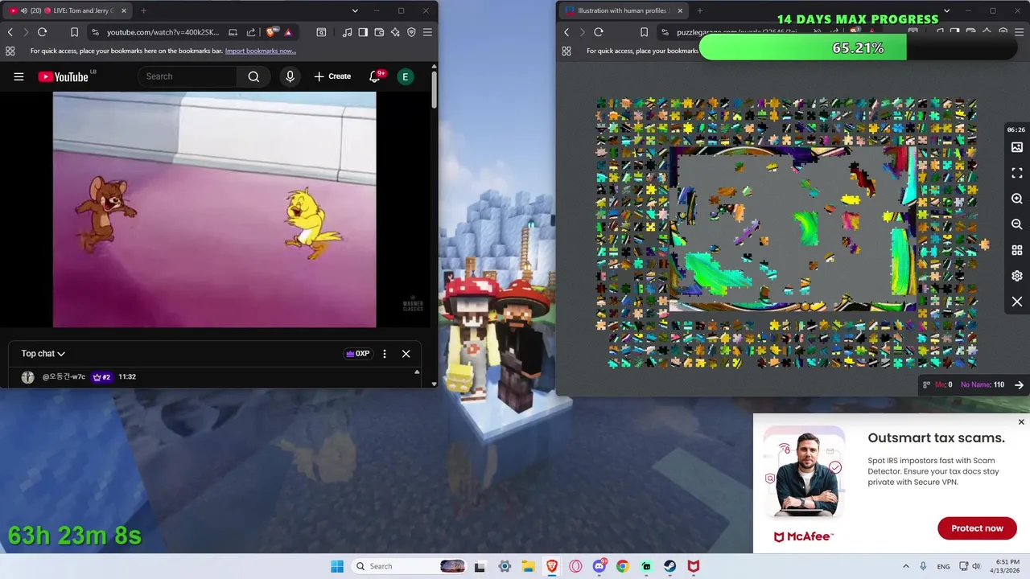This screenshot has height=579, width=1030.
Task: Open the YouTube hamburger guide menu
Action: [x=19, y=76]
